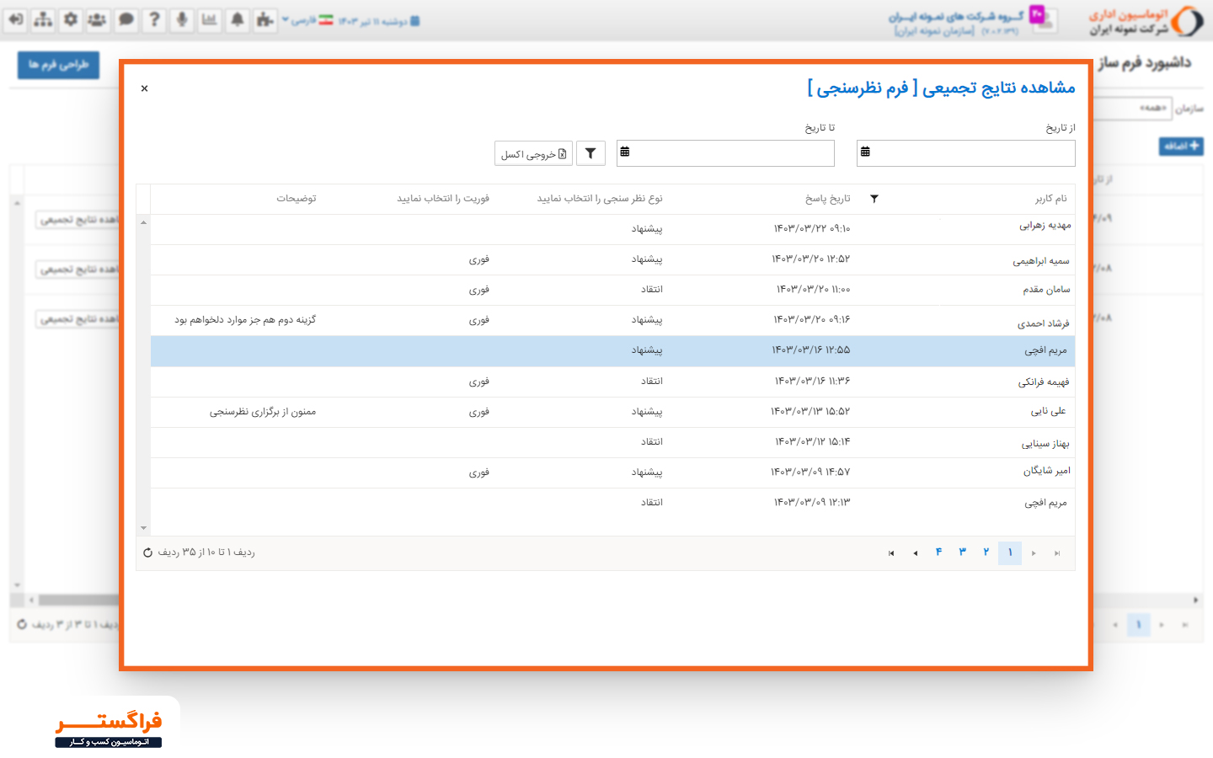Open the statistics chart icon
1213x758 pixels.
coord(210,20)
